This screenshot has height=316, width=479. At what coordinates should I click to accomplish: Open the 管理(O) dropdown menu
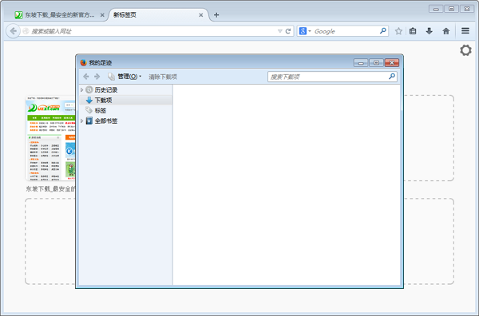(128, 77)
